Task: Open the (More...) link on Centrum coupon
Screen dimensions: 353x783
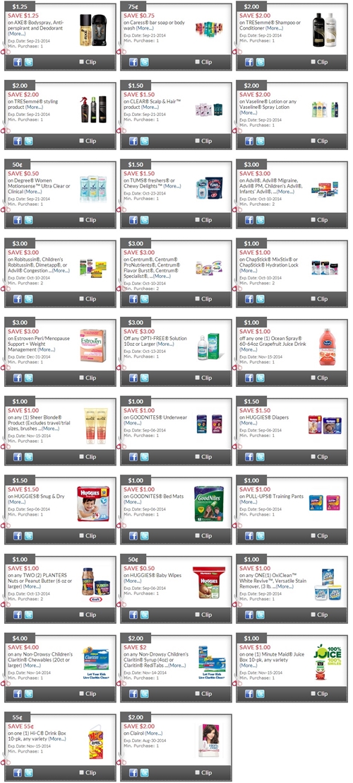Action: 162,276
